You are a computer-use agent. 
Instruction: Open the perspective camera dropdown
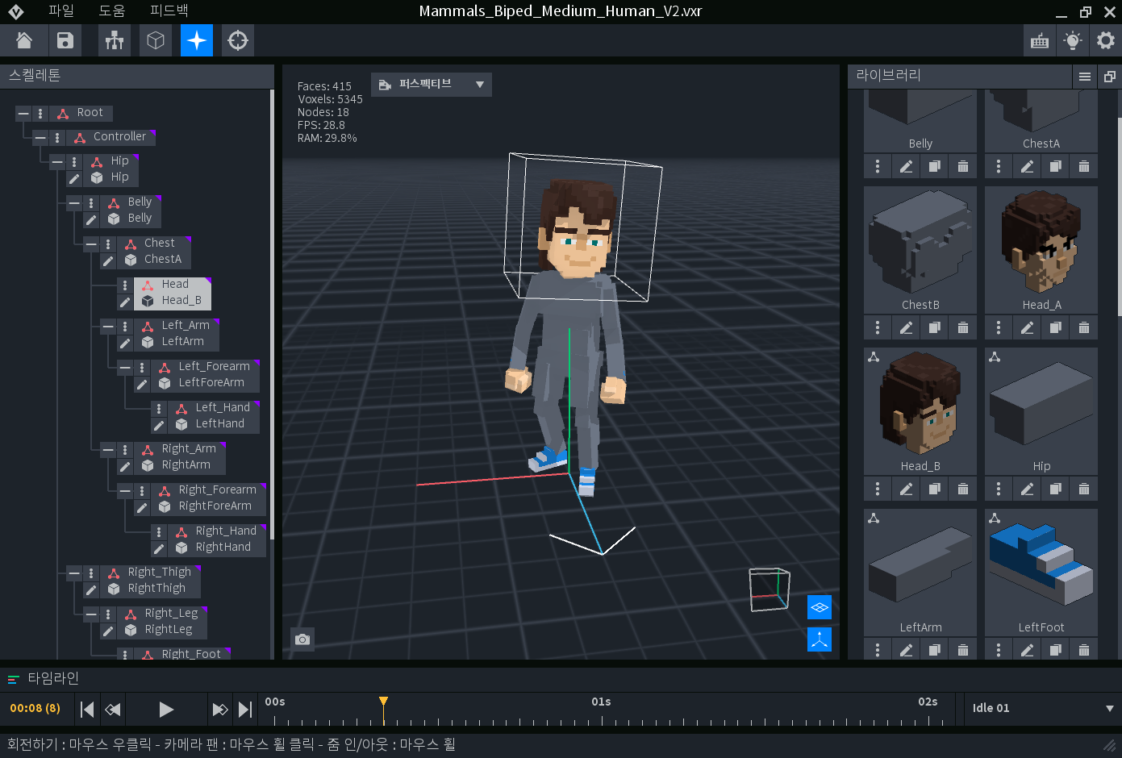(x=432, y=84)
